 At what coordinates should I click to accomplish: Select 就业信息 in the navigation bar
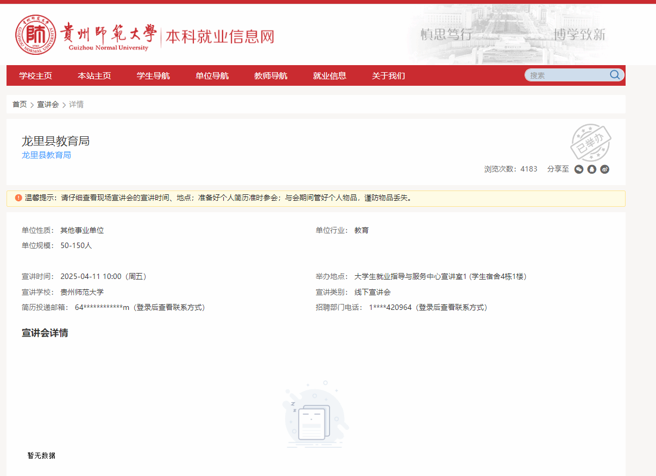(x=330, y=76)
